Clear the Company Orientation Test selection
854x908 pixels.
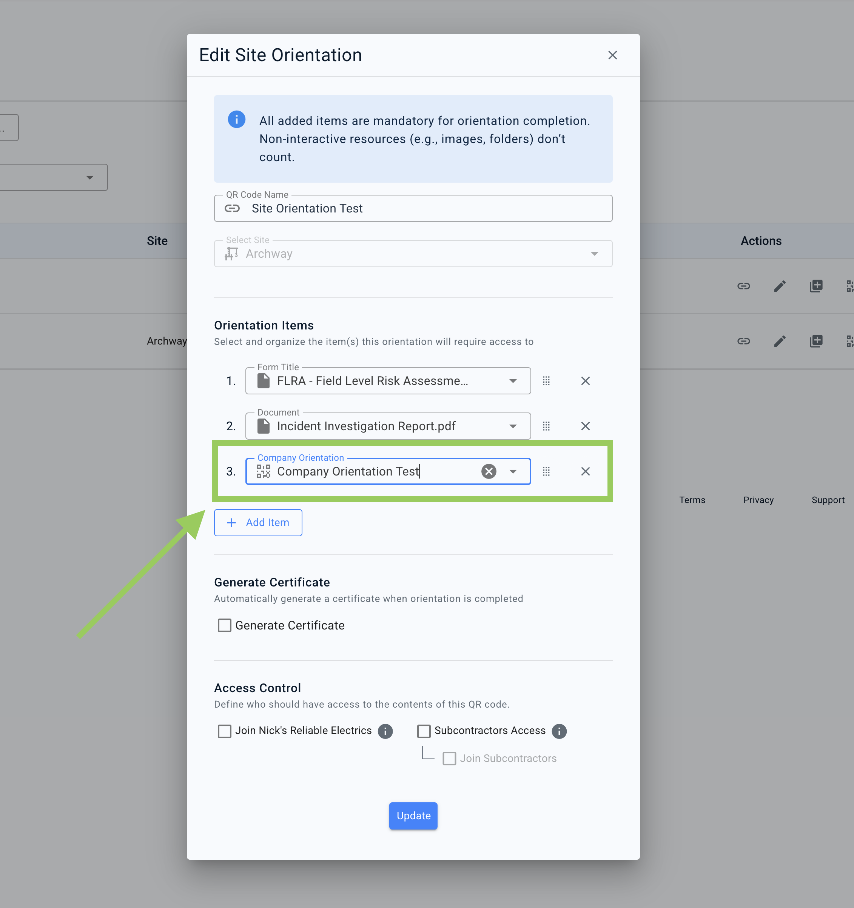tap(489, 471)
